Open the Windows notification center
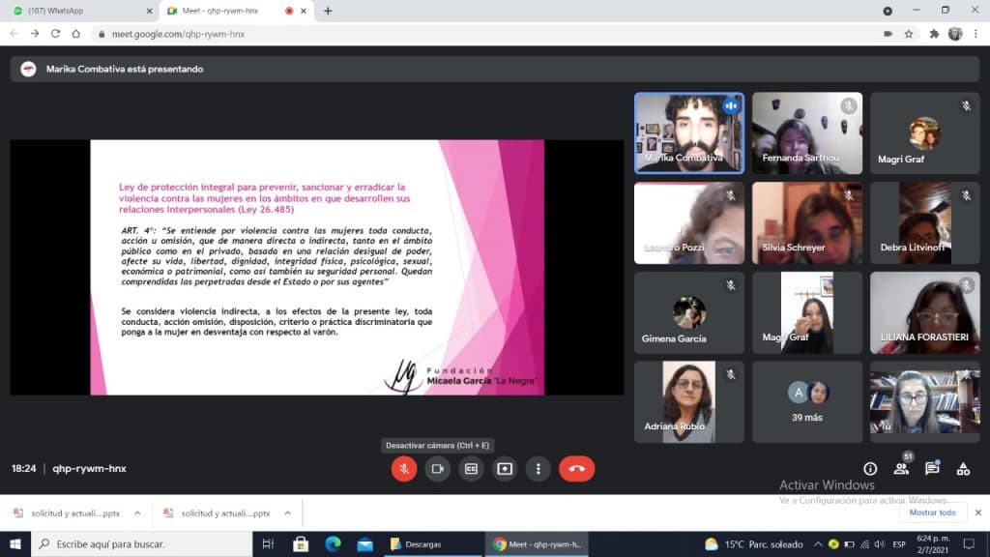This screenshot has width=990, height=557. tap(969, 543)
